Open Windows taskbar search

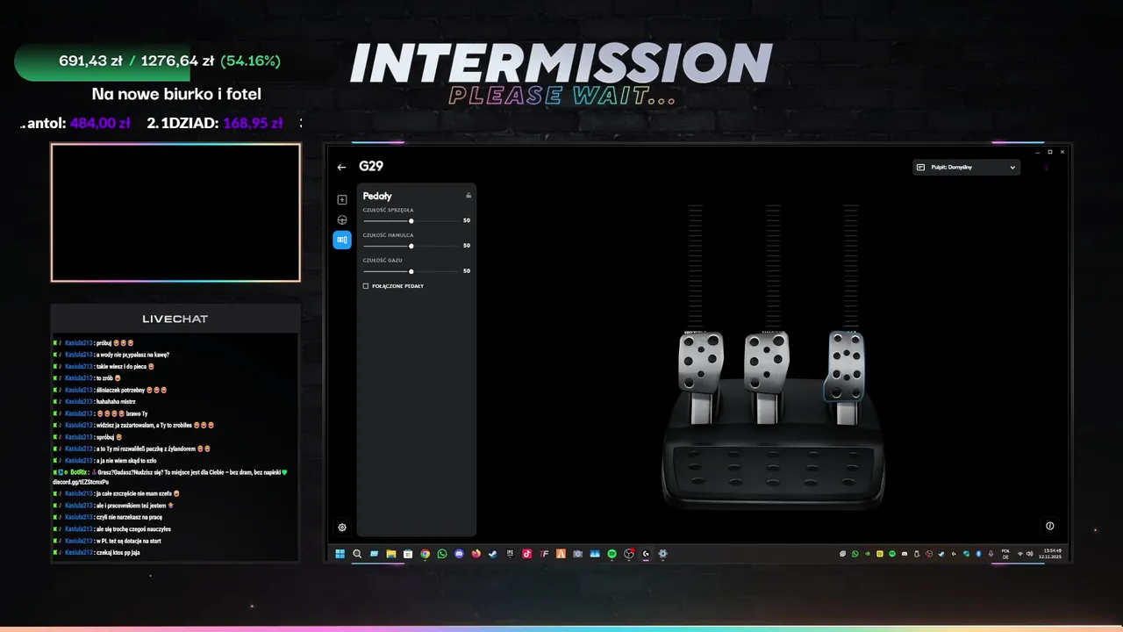(x=357, y=554)
